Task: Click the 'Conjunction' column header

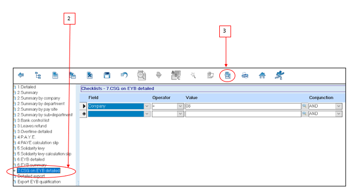Action: (x=321, y=97)
